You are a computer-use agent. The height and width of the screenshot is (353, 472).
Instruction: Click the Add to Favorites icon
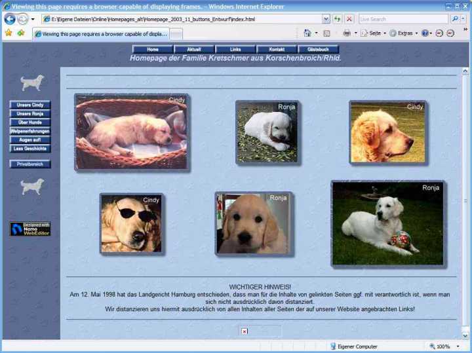20,33
